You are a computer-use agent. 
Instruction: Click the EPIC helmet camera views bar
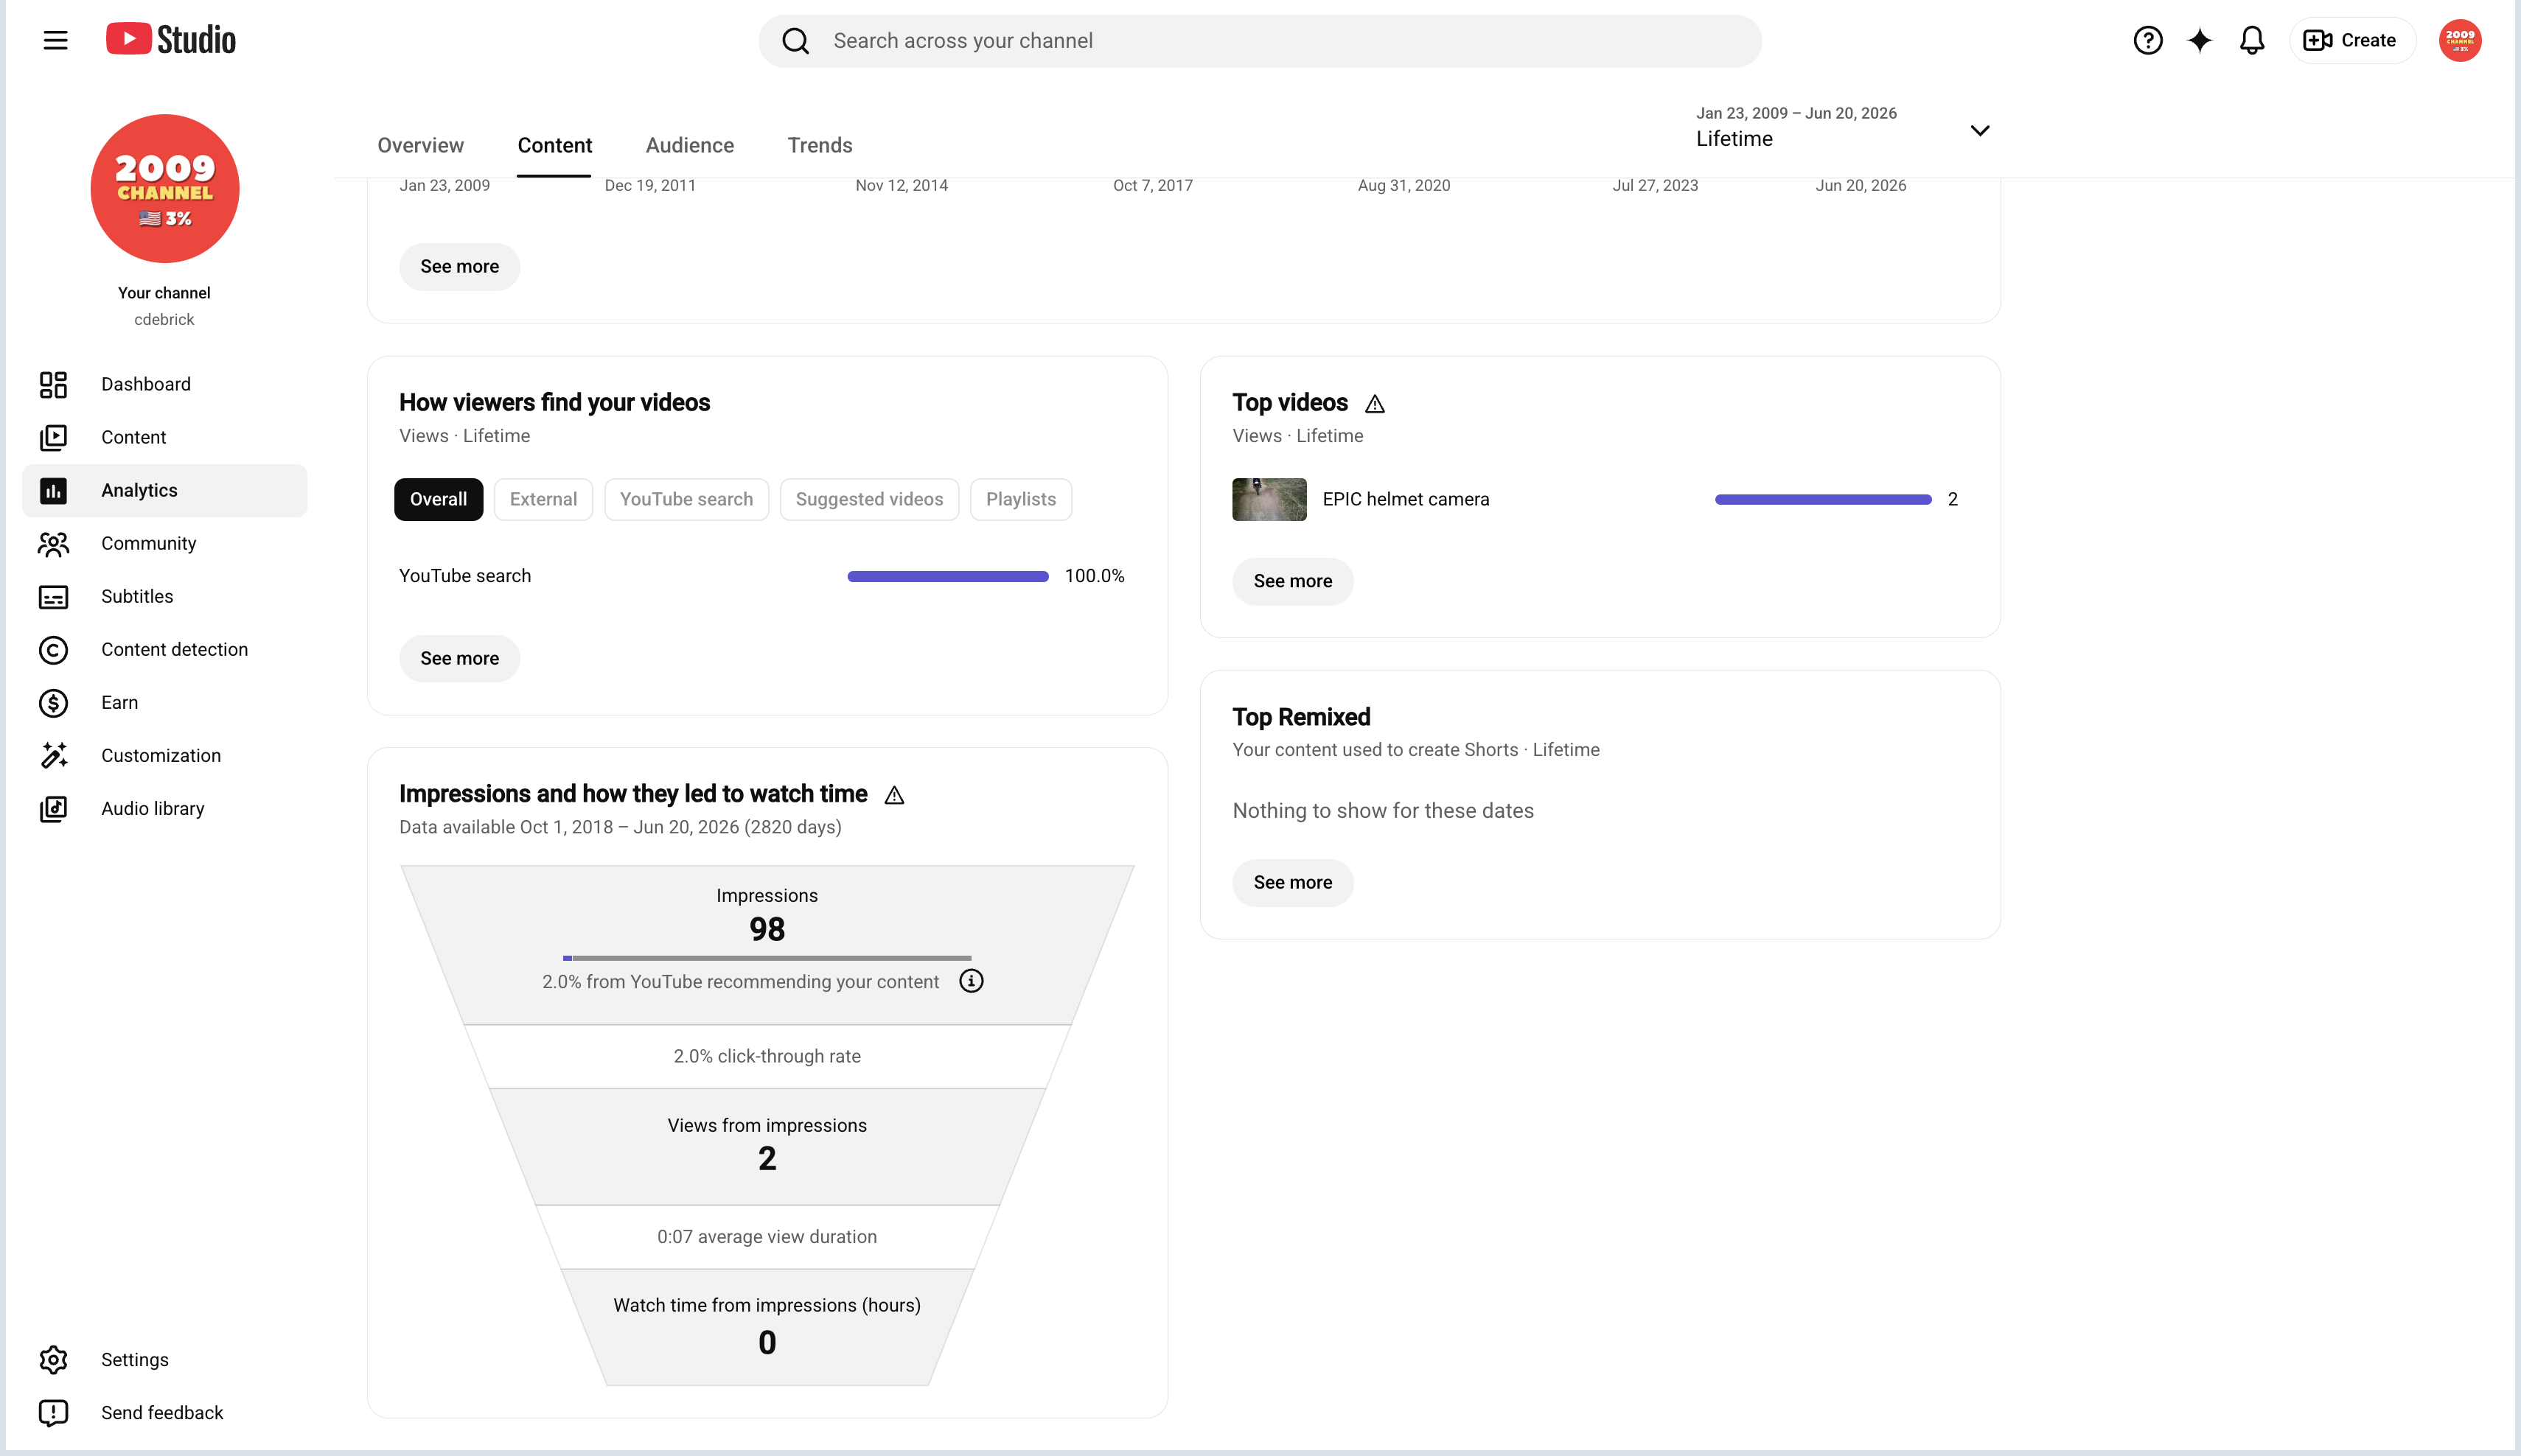click(x=1823, y=499)
